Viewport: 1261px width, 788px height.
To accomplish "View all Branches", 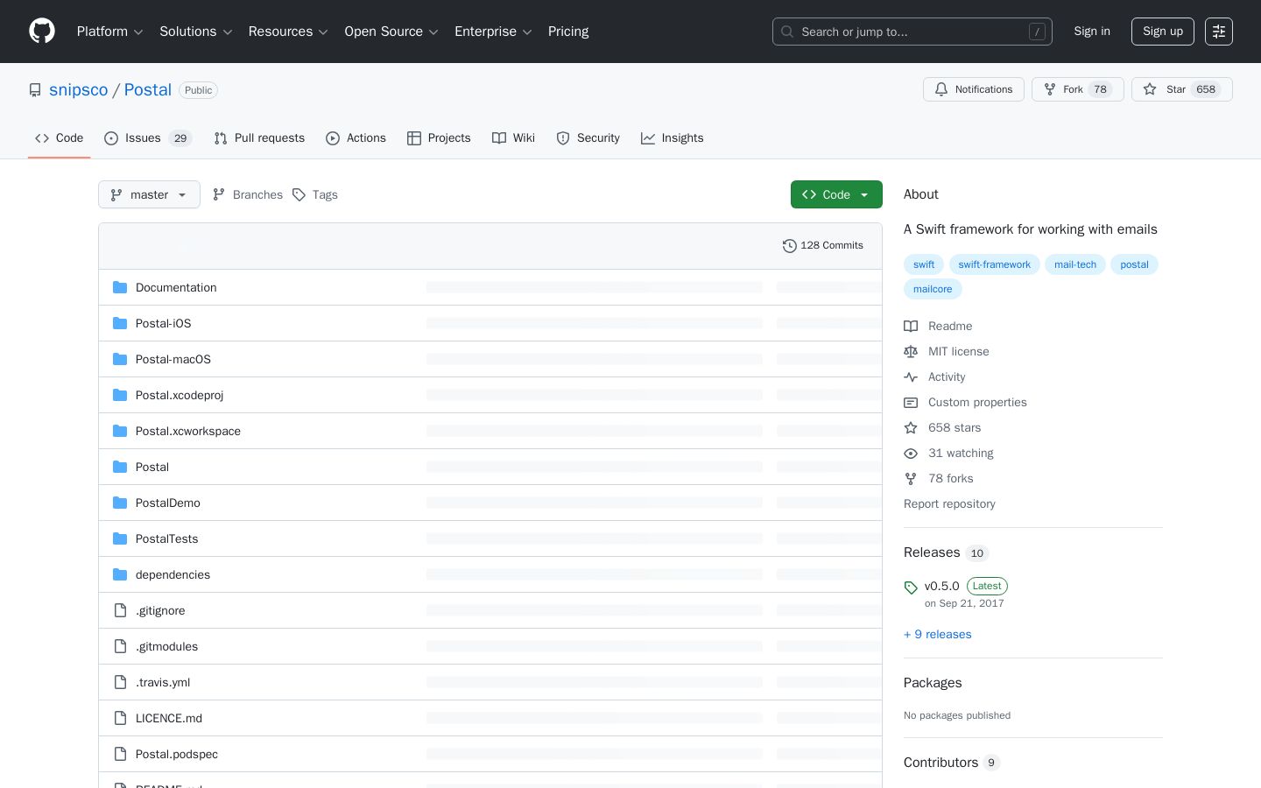I will pyautogui.click(x=248, y=194).
